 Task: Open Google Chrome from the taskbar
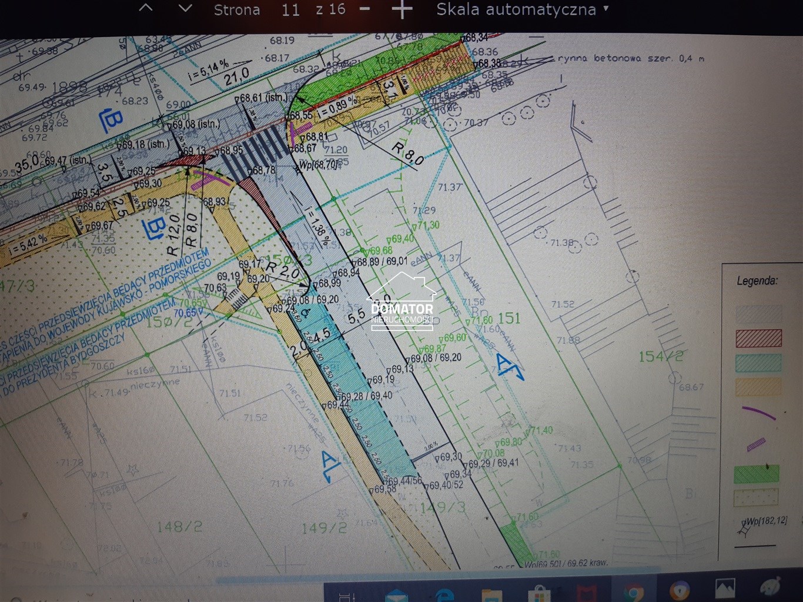point(633,593)
